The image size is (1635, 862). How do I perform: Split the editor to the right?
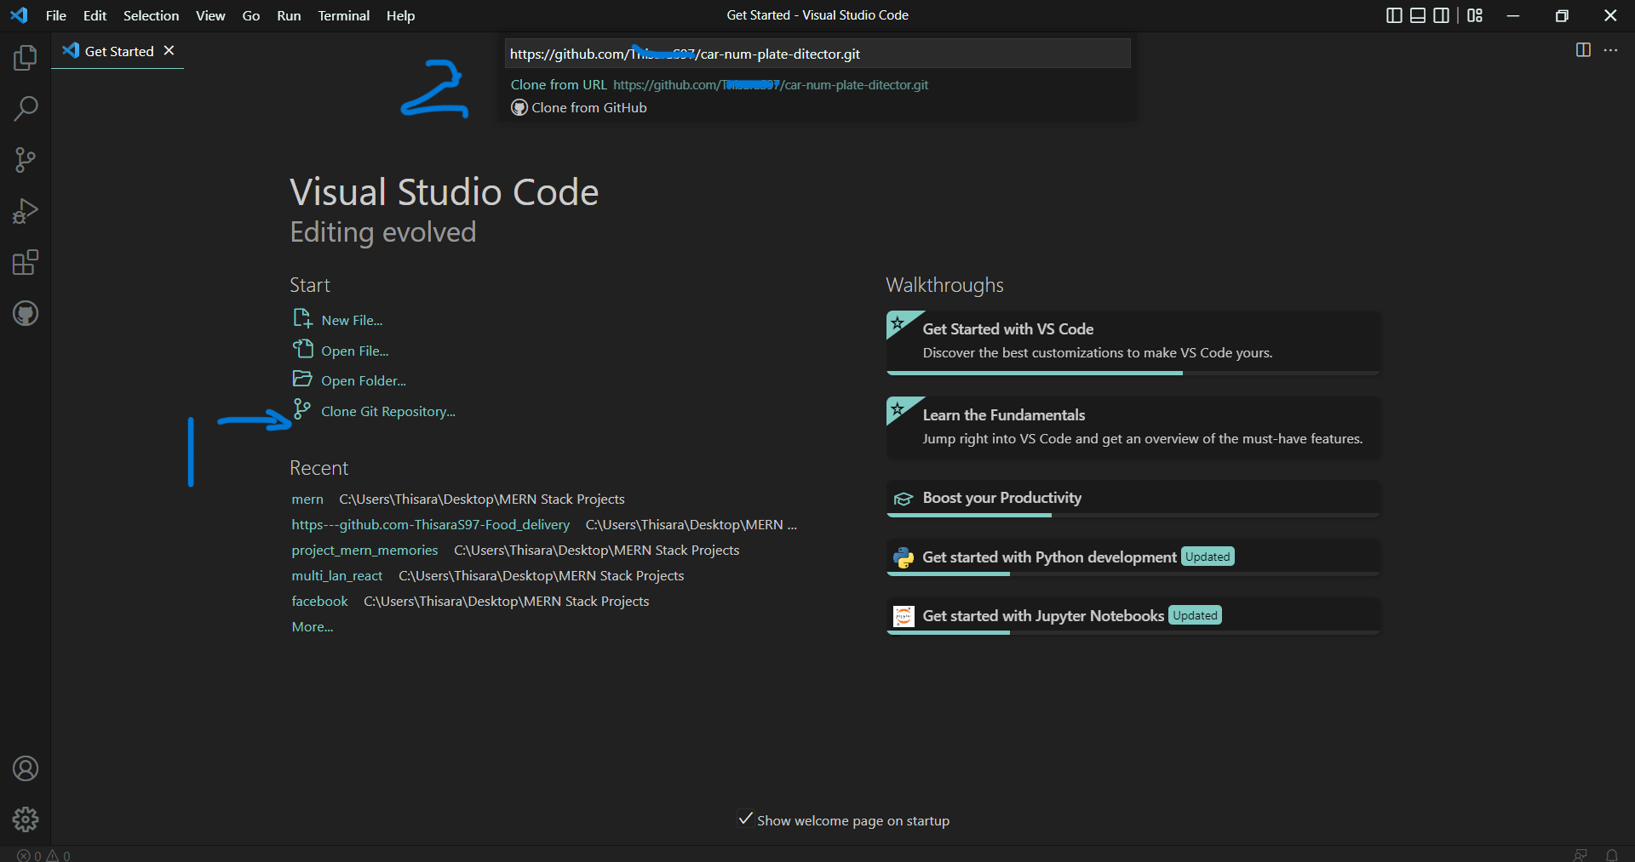[1583, 50]
